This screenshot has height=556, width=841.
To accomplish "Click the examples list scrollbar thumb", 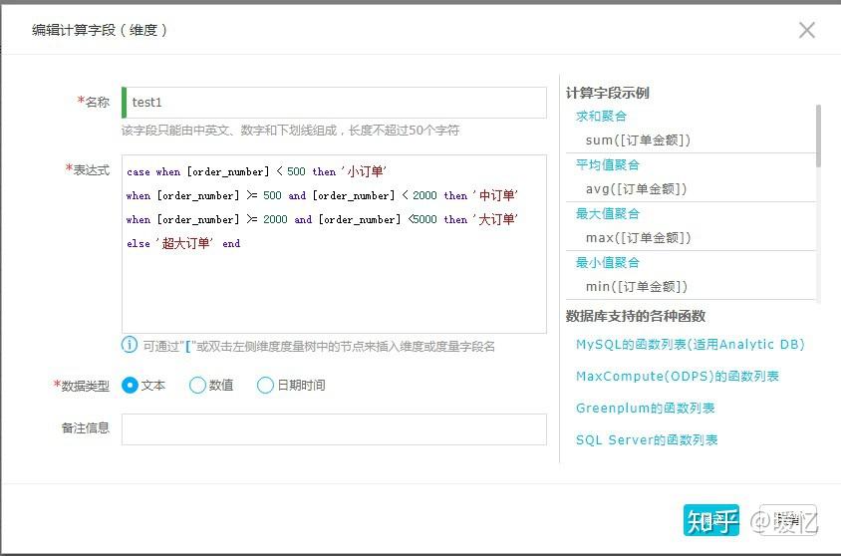I will pos(818,136).
